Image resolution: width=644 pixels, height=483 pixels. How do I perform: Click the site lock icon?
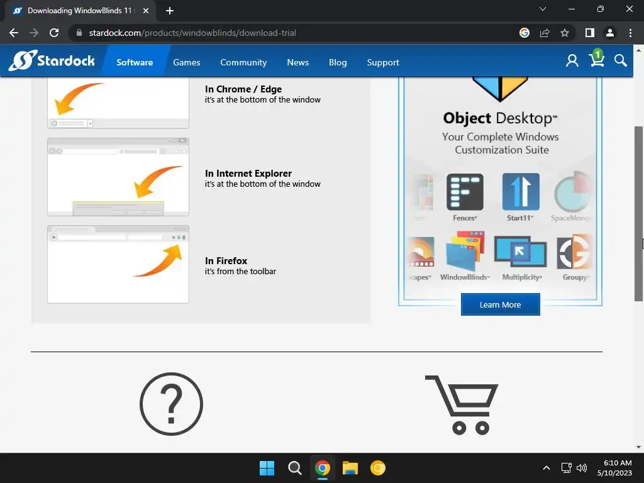pyautogui.click(x=79, y=33)
